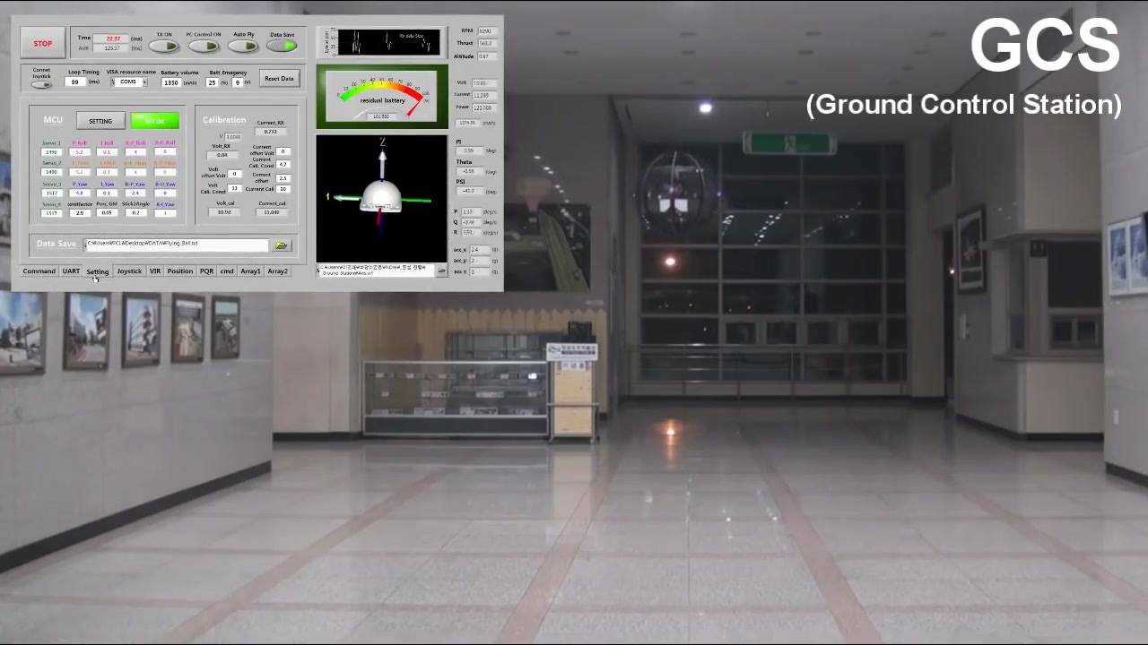The height and width of the screenshot is (645, 1148).
Task: Click the Battery volume input field
Action: click(170, 82)
